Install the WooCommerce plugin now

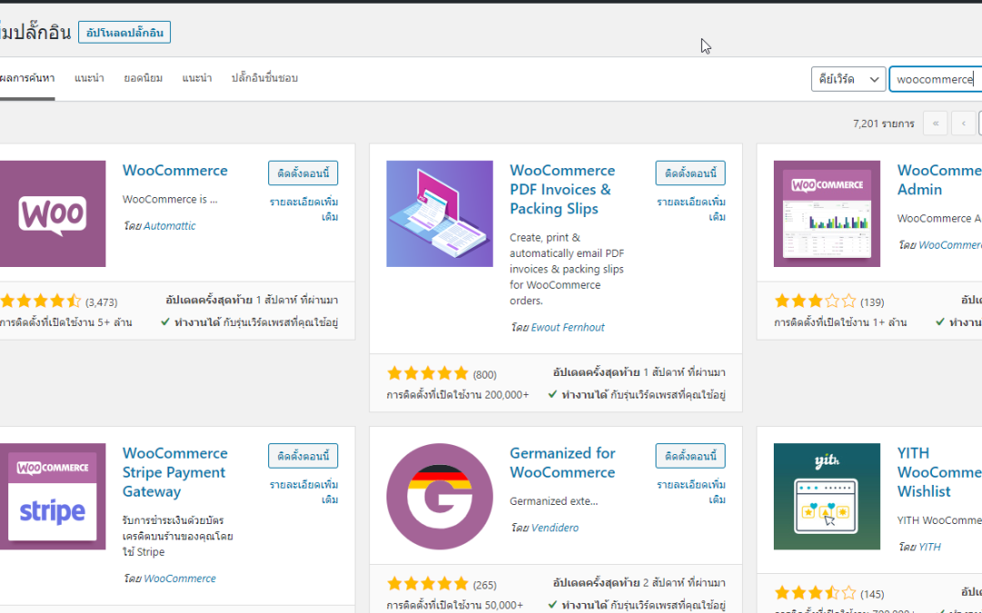pos(303,173)
